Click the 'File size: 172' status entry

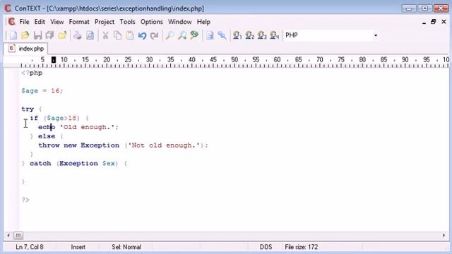point(302,247)
